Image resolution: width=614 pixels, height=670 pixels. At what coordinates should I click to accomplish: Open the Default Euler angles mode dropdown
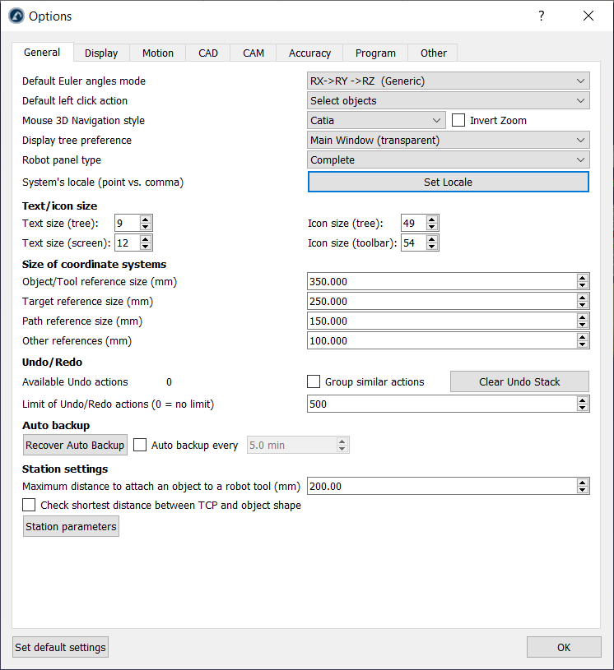(448, 81)
